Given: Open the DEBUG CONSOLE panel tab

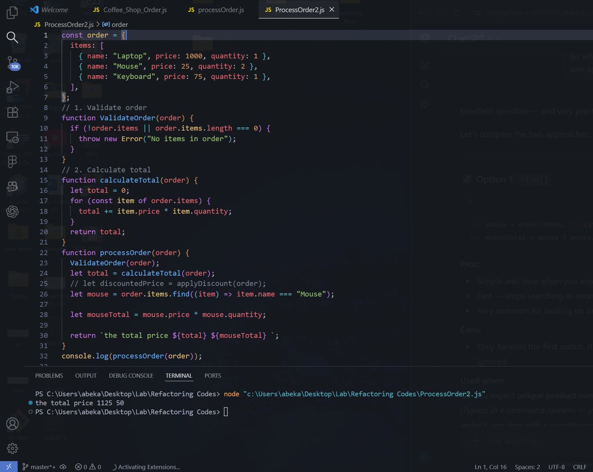Looking at the screenshot, I should click(131, 376).
